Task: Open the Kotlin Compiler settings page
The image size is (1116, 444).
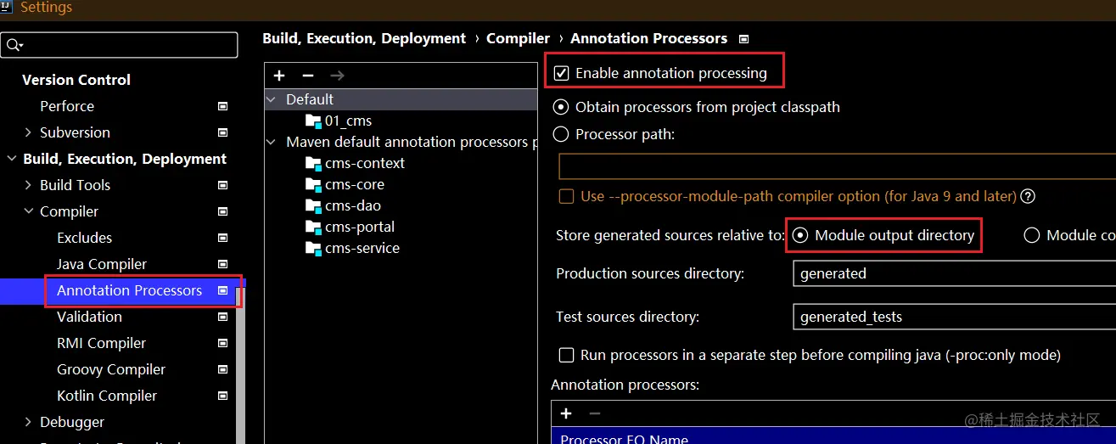Action: (106, 396)
